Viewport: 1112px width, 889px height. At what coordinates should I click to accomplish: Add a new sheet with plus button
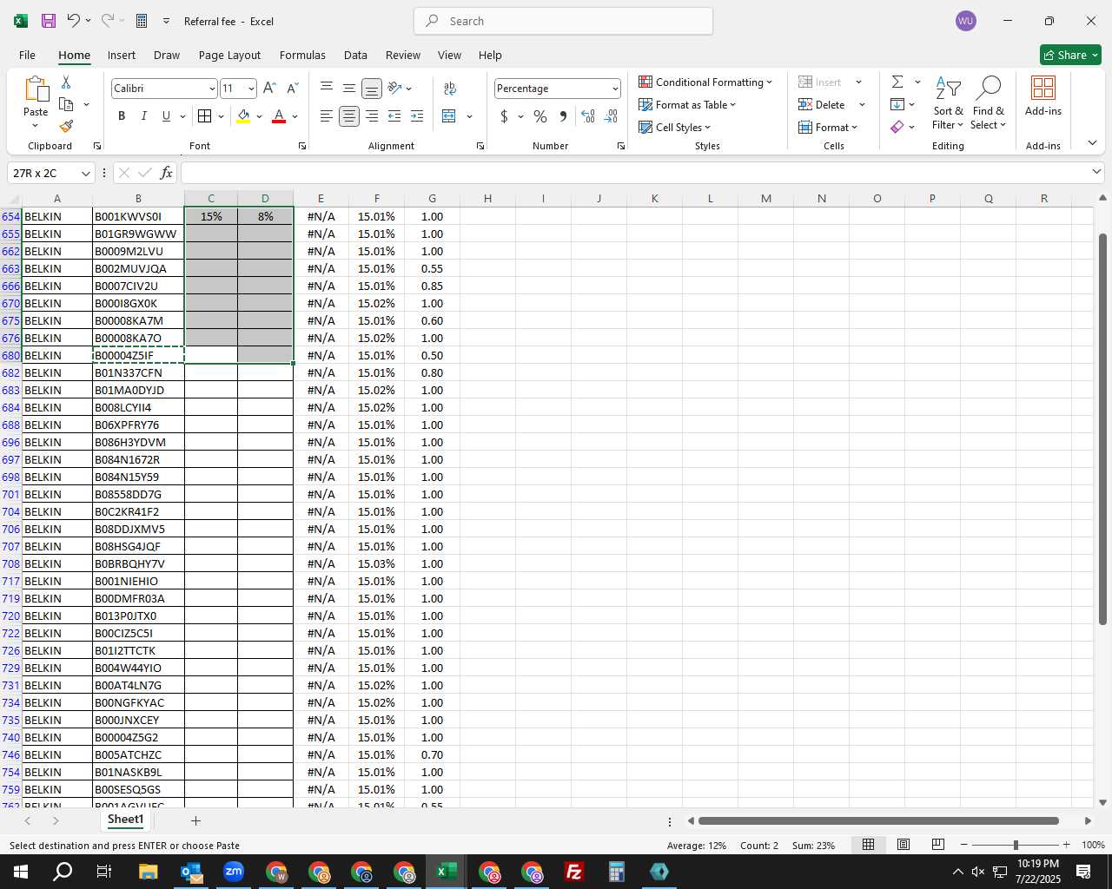click(195, 820)
